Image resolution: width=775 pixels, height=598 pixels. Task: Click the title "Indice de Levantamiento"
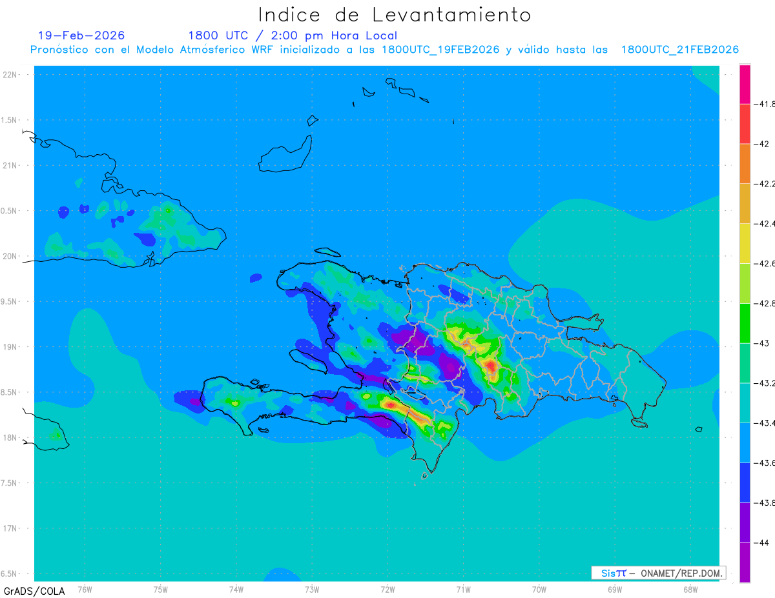coord(395,15)
